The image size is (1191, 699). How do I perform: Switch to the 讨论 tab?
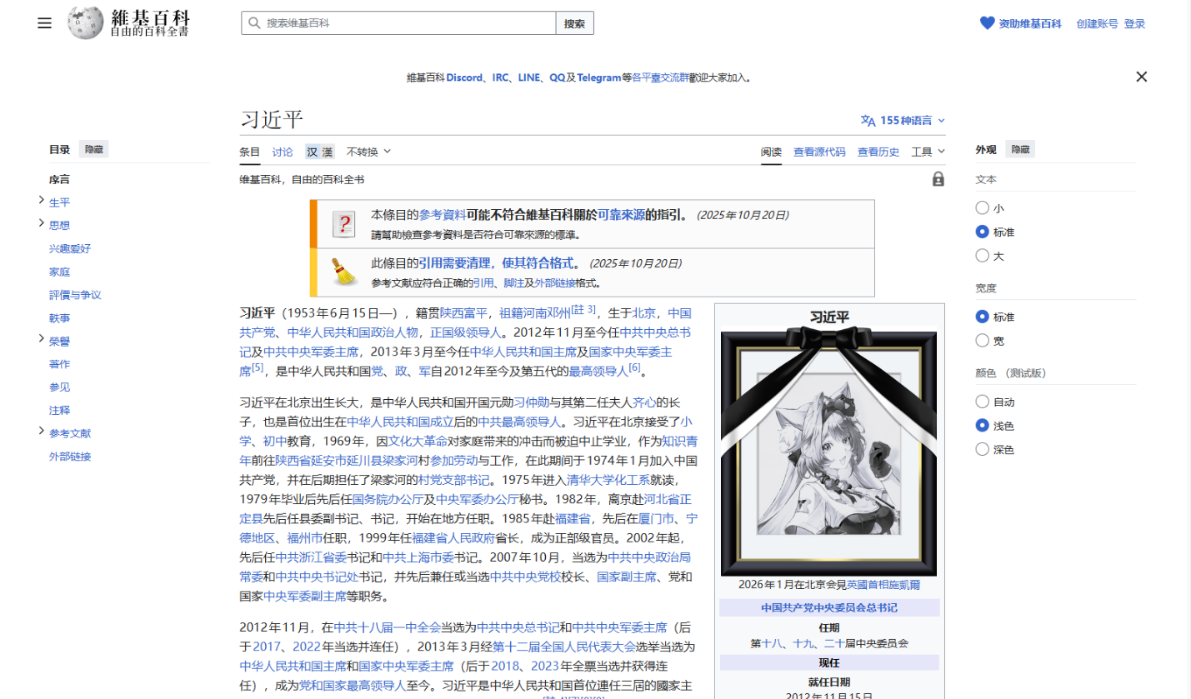click(283, 152)
